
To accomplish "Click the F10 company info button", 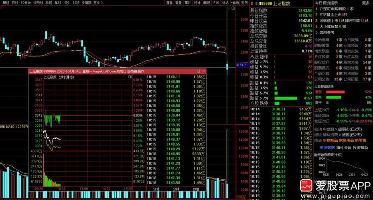I will 216,2.
